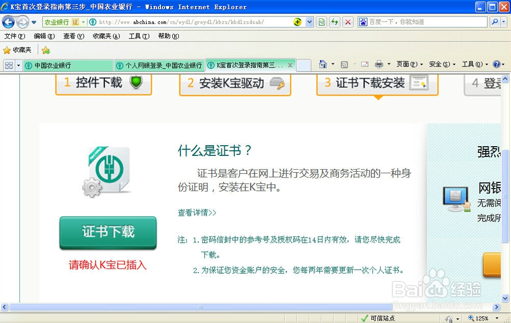This screenshot has height=323, width=511.
Task: Expand the address bar history dropdown
Action: pos(309,22)
